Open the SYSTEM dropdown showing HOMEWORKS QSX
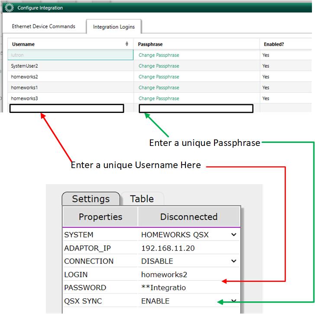This screenshot has width=315, height=314. [189, 235]
